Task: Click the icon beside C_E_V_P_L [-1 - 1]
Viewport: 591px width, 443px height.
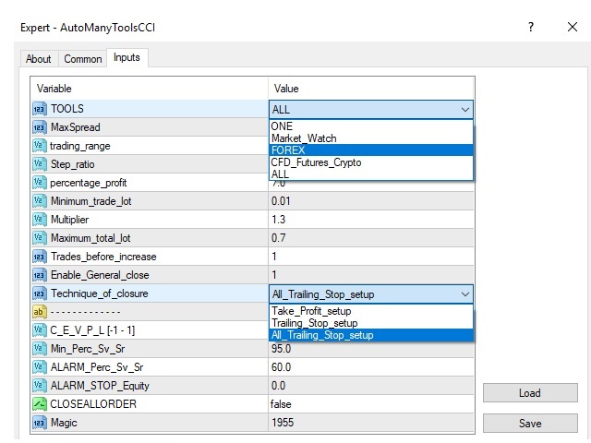Action: point(40,330)
